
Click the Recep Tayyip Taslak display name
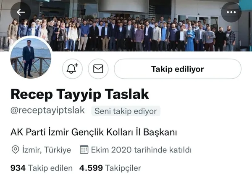coord(80,95)
